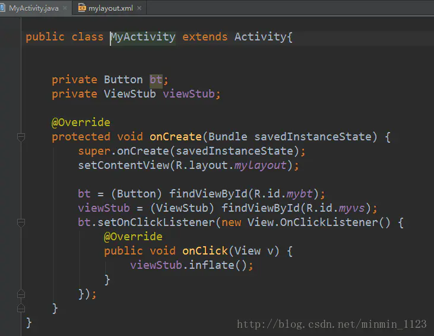
Task: Click the (Button) cast expression
Action: pos(137,194)
